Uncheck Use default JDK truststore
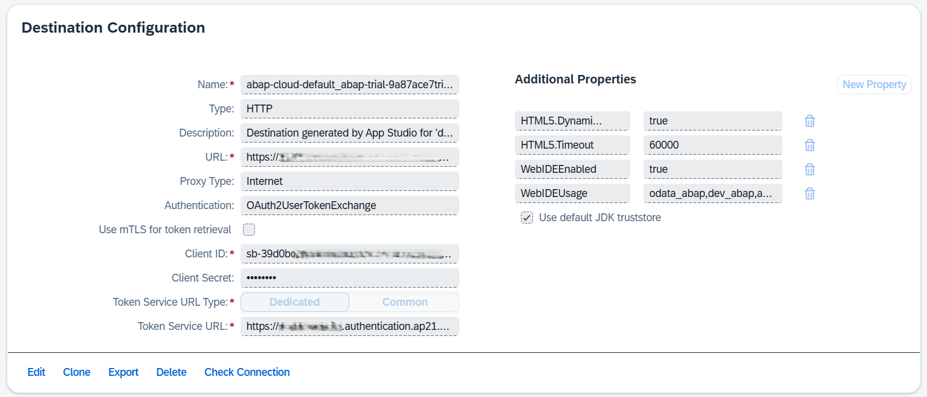The height and width of the screenshot is (397, 927). click(526, 217)
